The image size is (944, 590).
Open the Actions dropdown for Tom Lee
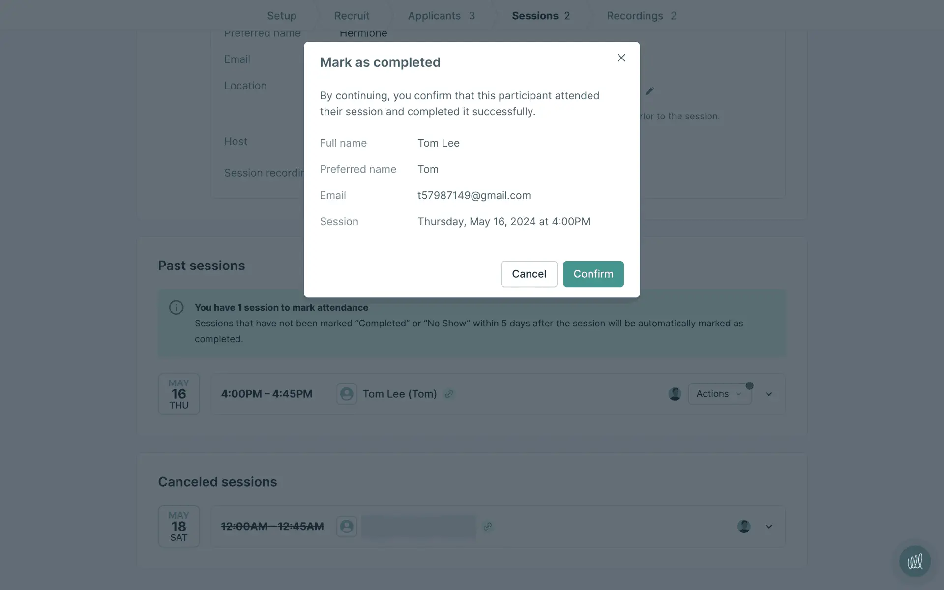(719, 394)
